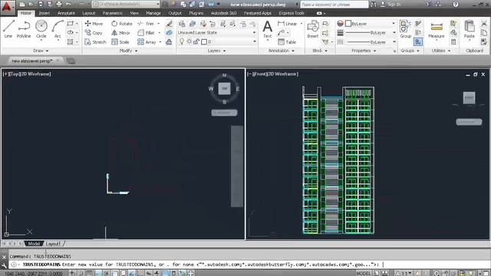491x276 pixels.
Task: Click the Group tool
Action: coord(406,29)
